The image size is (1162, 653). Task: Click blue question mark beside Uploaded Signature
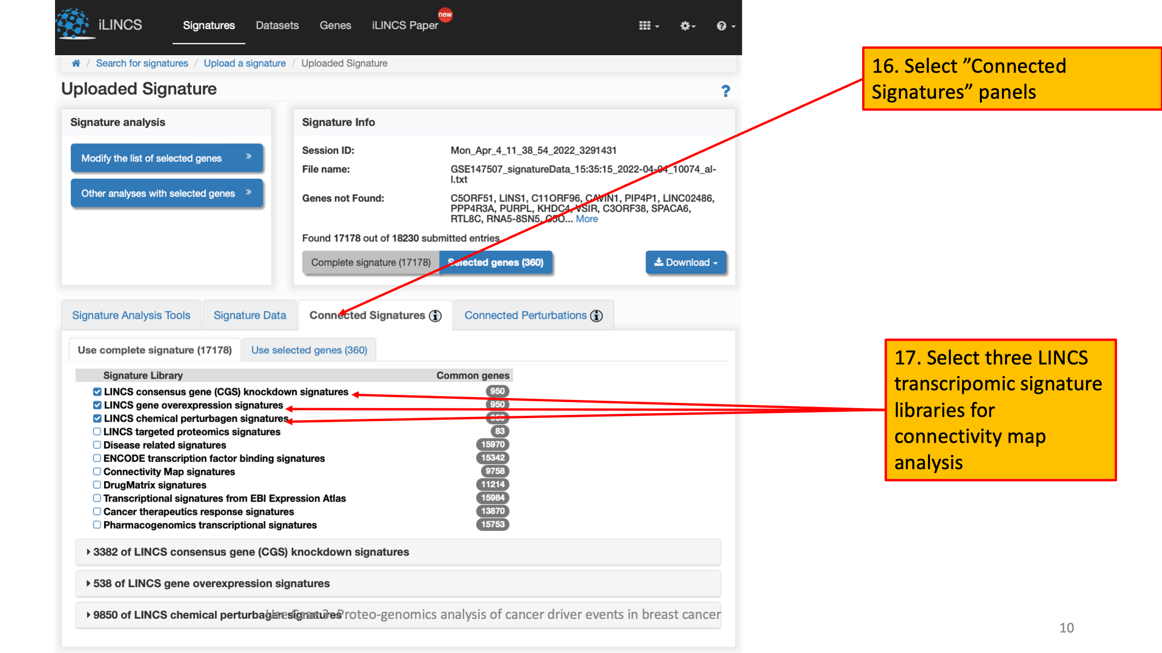point(725,91)
